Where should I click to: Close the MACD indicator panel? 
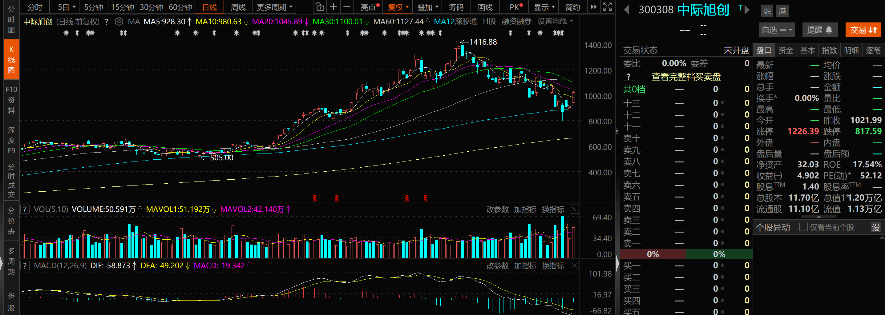(574, 265)
